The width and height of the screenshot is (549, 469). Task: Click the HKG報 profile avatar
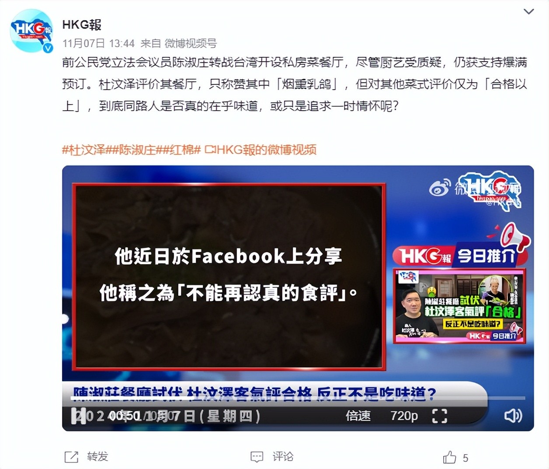click(31, 31)
